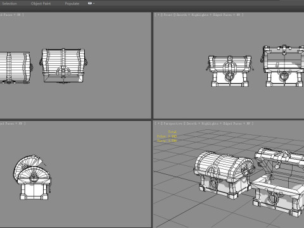The image size is (304, 228).
Task: Select the full chest in the top-left viewport
Action: tap(63, 65)
